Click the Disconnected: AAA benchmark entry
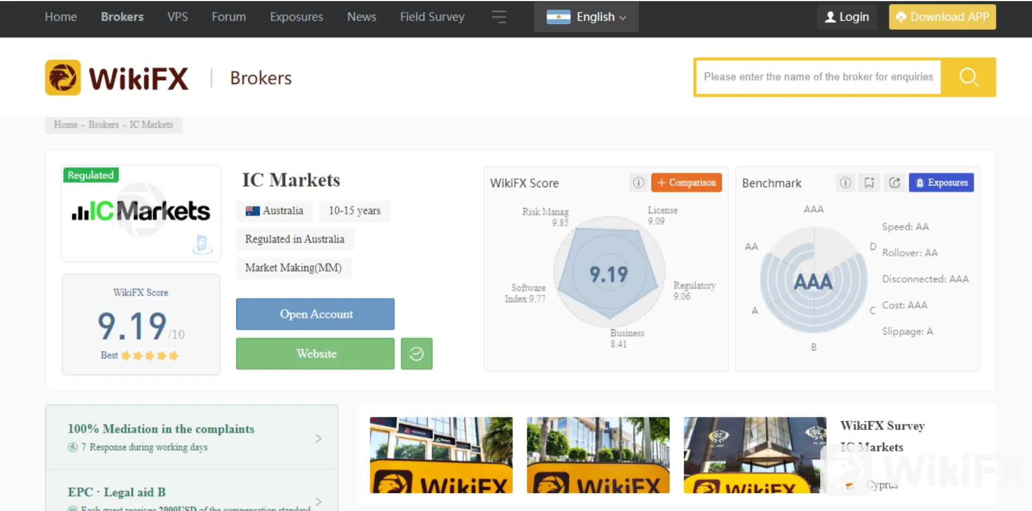The width and height of the screenshot is (1032, 511). pos(925,279)
